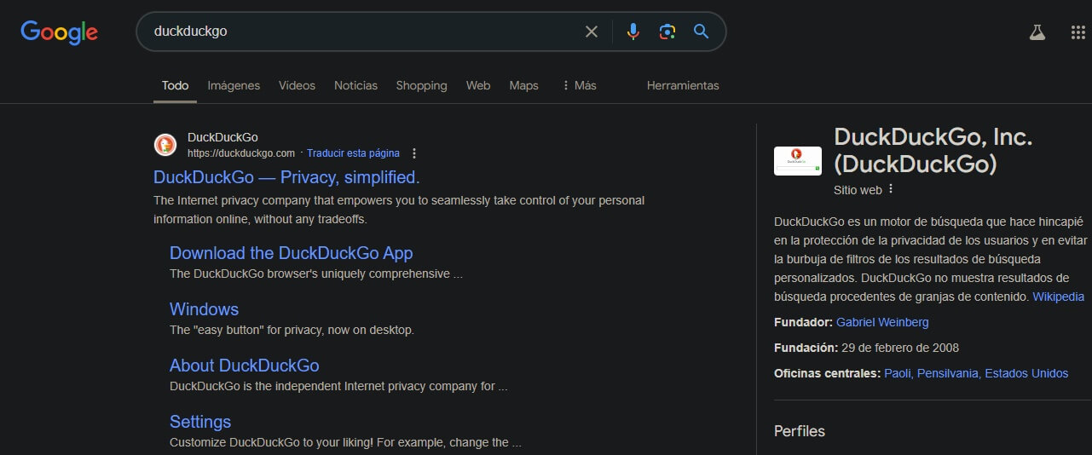
Task: Click the DuckDuckGo knowledge panel thumbnail
Action: click(x=798, y=161)
